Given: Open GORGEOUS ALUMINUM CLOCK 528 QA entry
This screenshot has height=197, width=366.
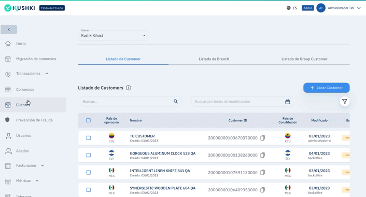Looking at the screenshot, I should (x=163, y=153).
